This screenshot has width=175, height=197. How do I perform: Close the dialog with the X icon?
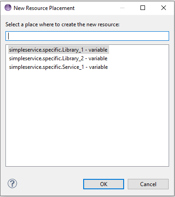(164, 8)
